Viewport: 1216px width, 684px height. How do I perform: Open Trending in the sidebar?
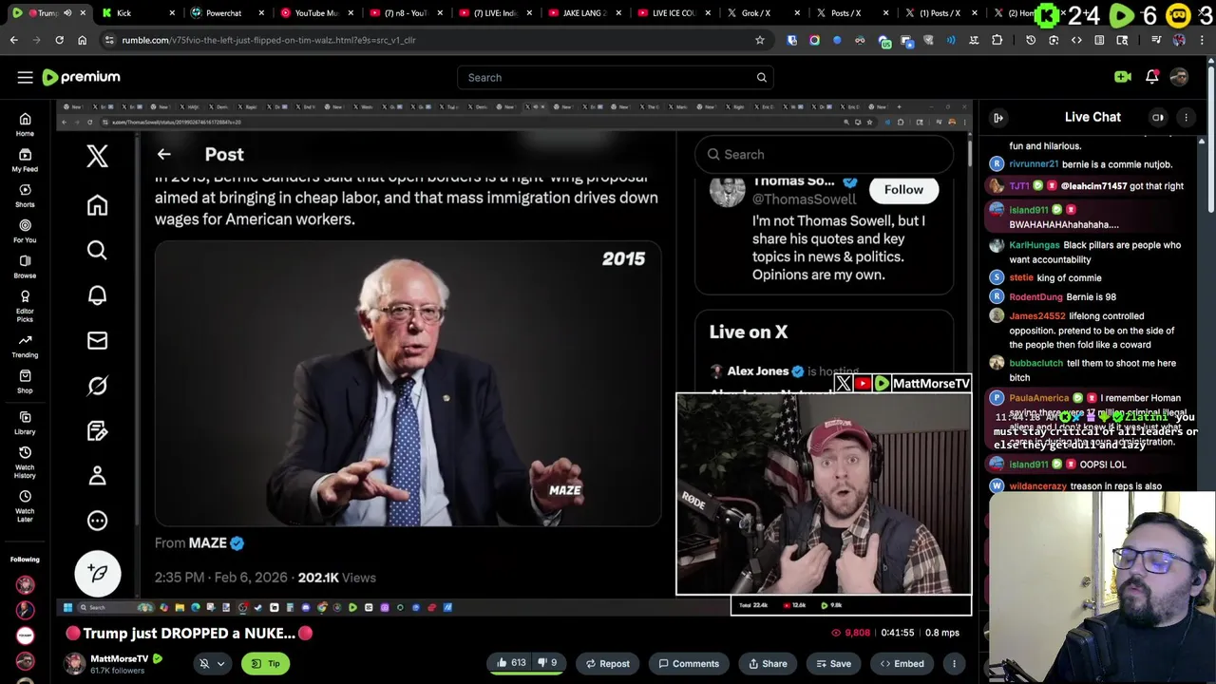coord(25,347)
